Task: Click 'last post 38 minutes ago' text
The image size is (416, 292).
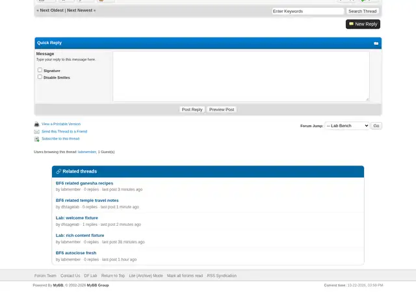Action: click(x=123, y=242)
